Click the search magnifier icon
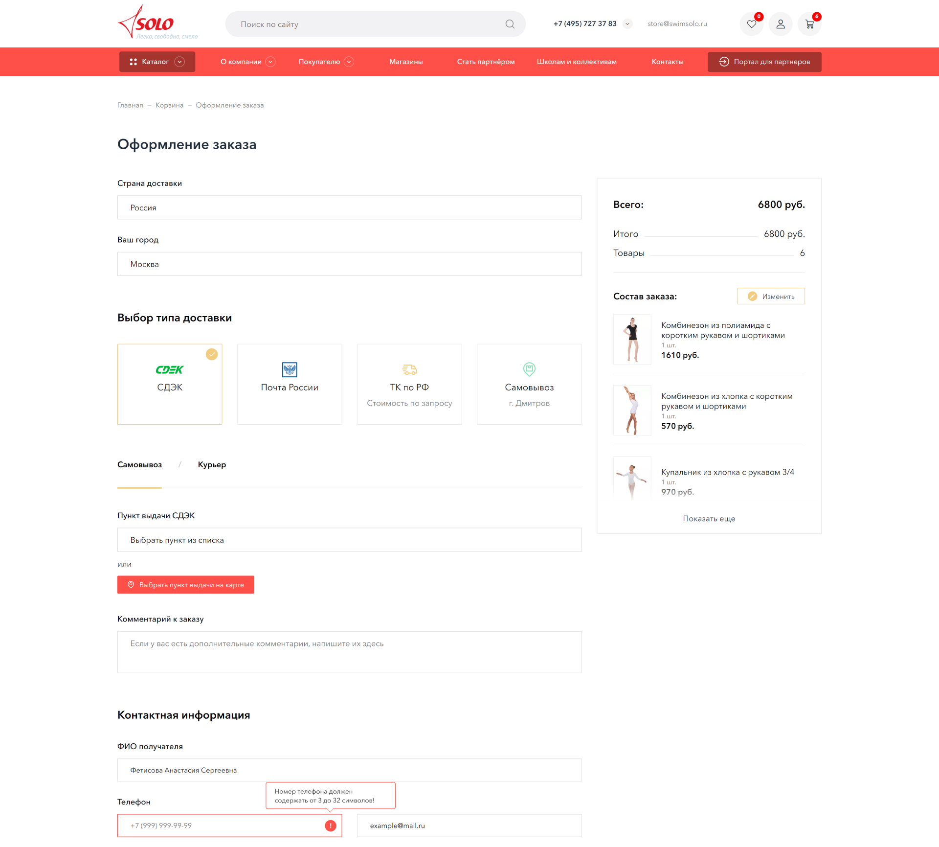Image resolution: width=939 pixels, height=847 pixels. 510,24
